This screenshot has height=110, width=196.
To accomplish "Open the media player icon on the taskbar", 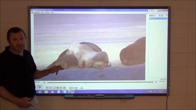I will 52,92.
